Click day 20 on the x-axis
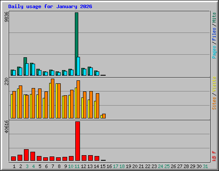Image resolution: width=219 pixels, height=171 pixels. point(135,166)
